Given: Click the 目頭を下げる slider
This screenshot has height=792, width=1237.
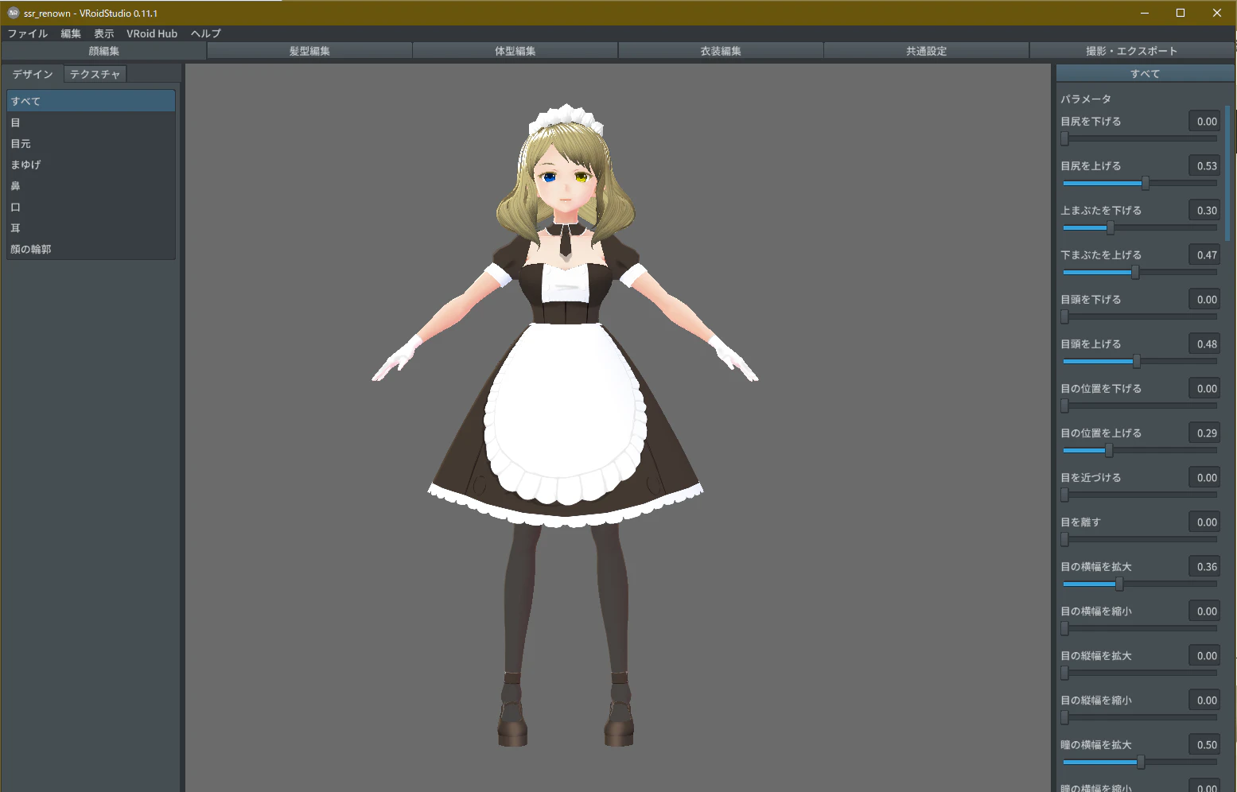Looking at the screenshot, I should pyautogui.click(x=1140, y=316).
